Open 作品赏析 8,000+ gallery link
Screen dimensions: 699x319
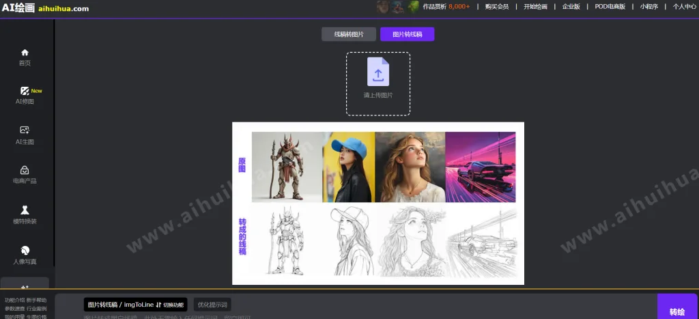pyautogui.click(x=446, y=7)
